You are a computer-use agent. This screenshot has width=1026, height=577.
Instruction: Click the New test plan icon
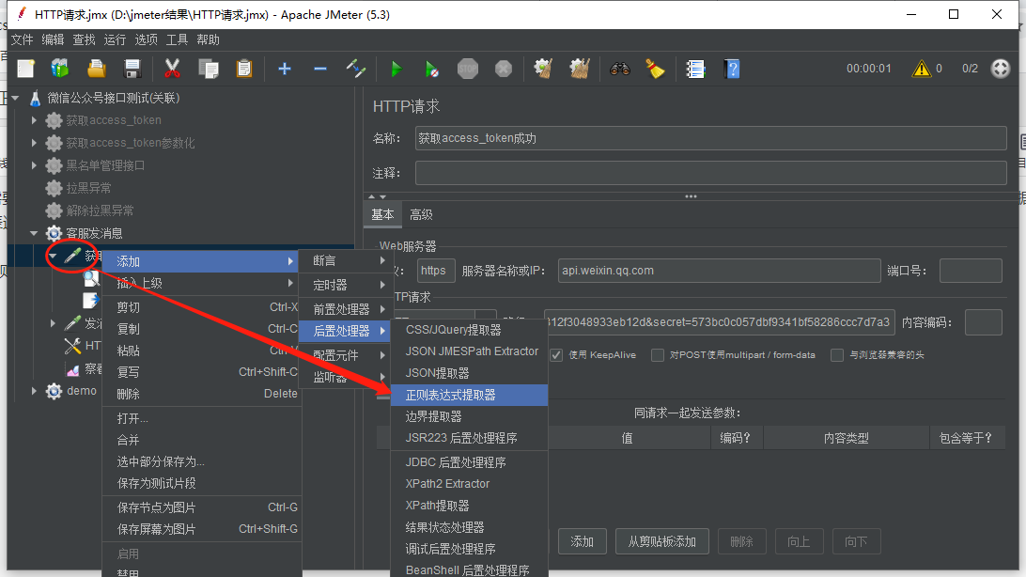click(x=25, y=69)
